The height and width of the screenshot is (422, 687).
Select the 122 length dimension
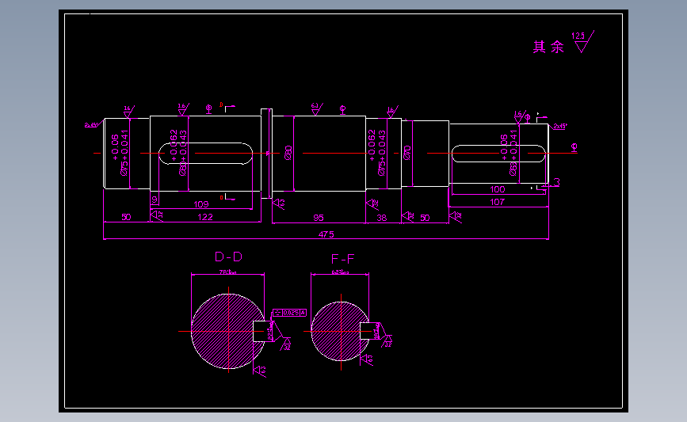pos(205,217)
